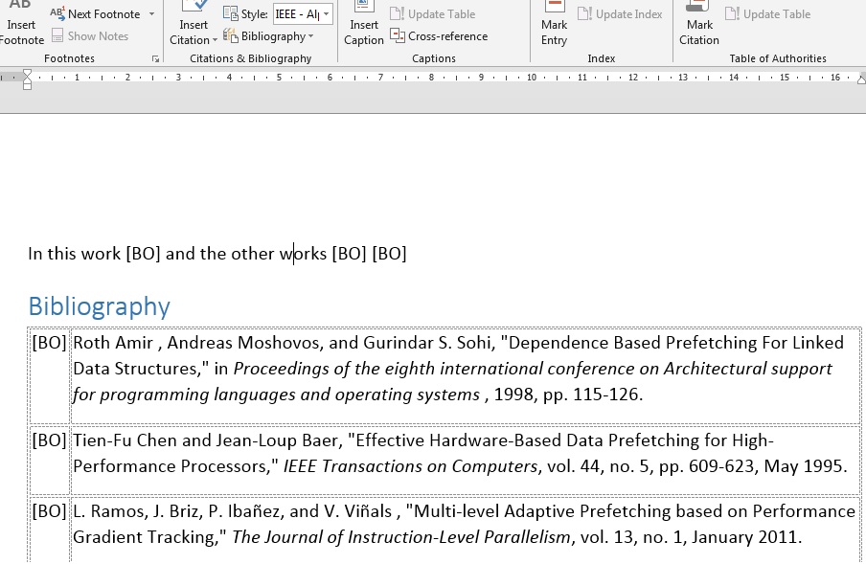This screenshot has width=866, height=564.
Task: Click the Insert Footnote button
Action: [x=21, y=23]
